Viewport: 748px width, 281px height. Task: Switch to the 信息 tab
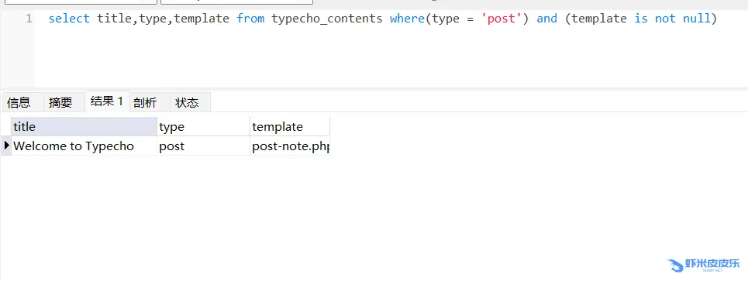19,102
